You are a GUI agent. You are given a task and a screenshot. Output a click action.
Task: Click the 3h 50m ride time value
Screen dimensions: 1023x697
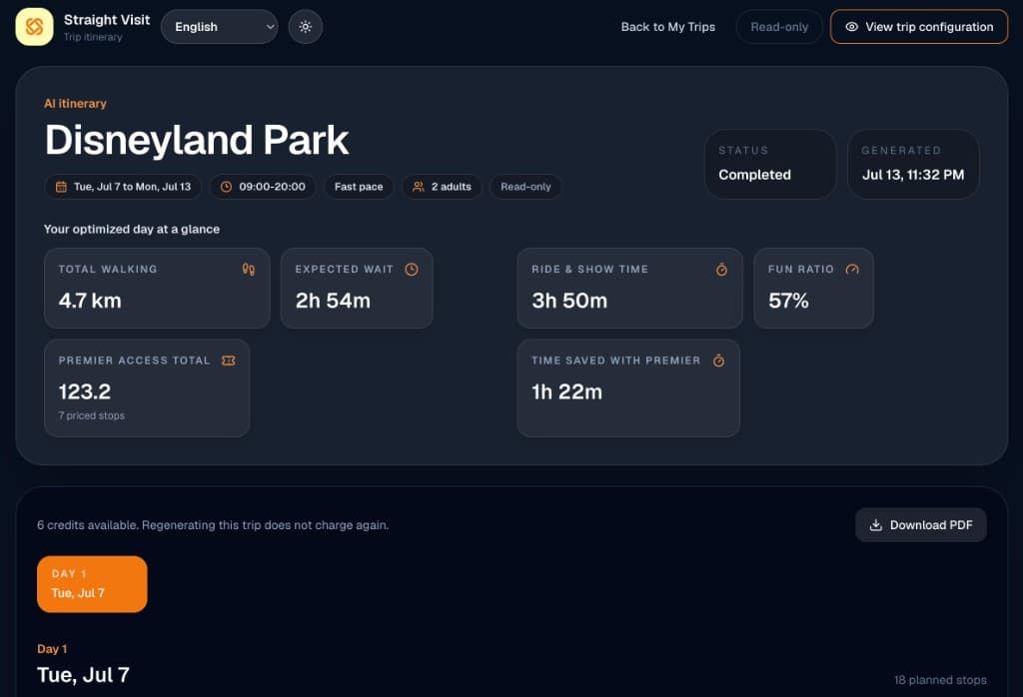tap(569, 301)
